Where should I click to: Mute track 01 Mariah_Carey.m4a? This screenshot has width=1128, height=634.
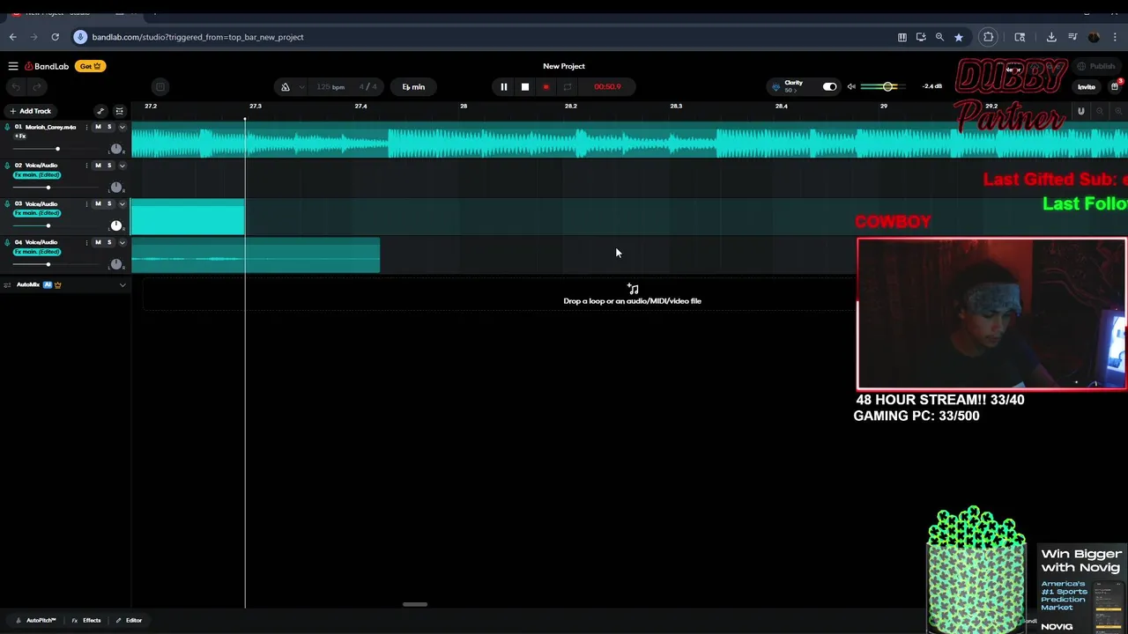[x=98, y=127]
